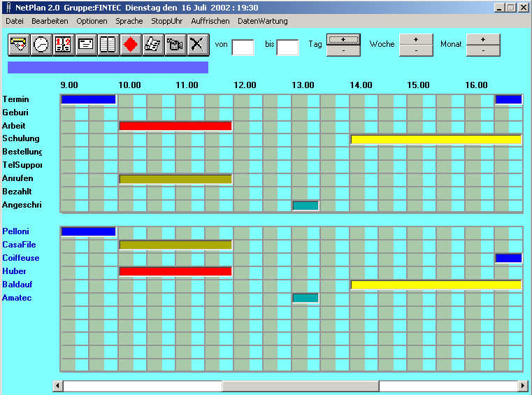Click Monat plus button
The width and height of the screenshot is (532, 395).
click(483, 39)
